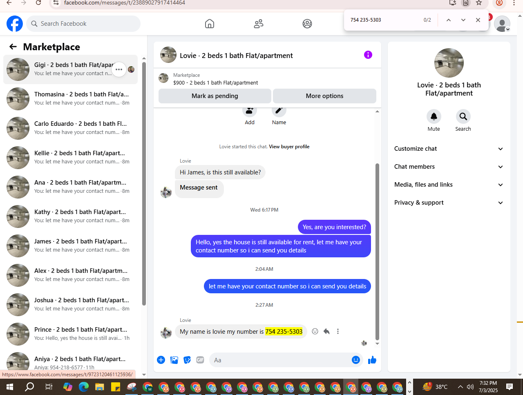Open Alex conversation

70,275
